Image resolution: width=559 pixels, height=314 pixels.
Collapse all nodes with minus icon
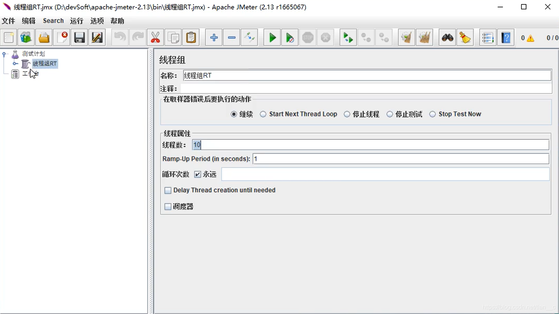pos(231,37)
